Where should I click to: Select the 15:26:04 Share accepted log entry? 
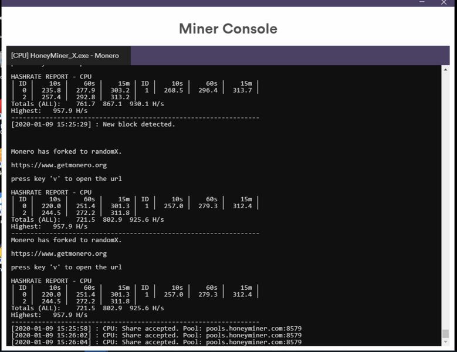tap(156, 342)
